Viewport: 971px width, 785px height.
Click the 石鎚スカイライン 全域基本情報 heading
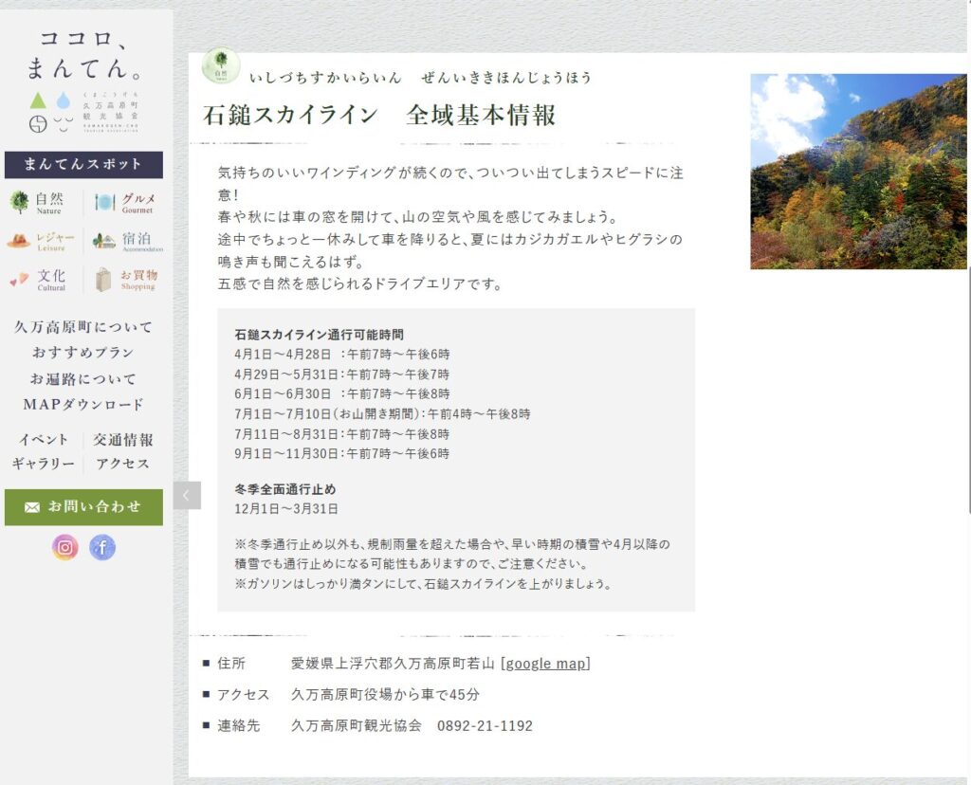[x=379, y=115]
